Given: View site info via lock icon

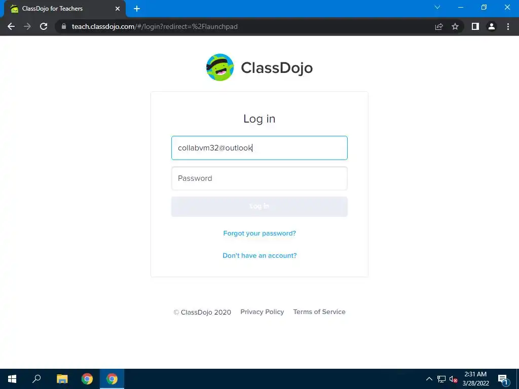Looking at the screenshot, I should click(64, 26).
